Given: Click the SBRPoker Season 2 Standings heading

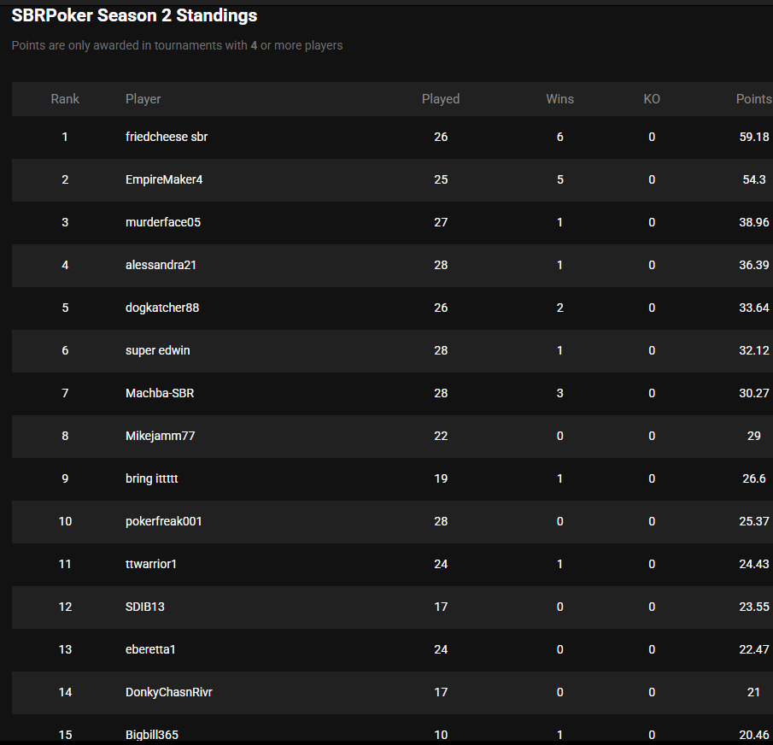Looking at the screenshot, I should (134, 15).
